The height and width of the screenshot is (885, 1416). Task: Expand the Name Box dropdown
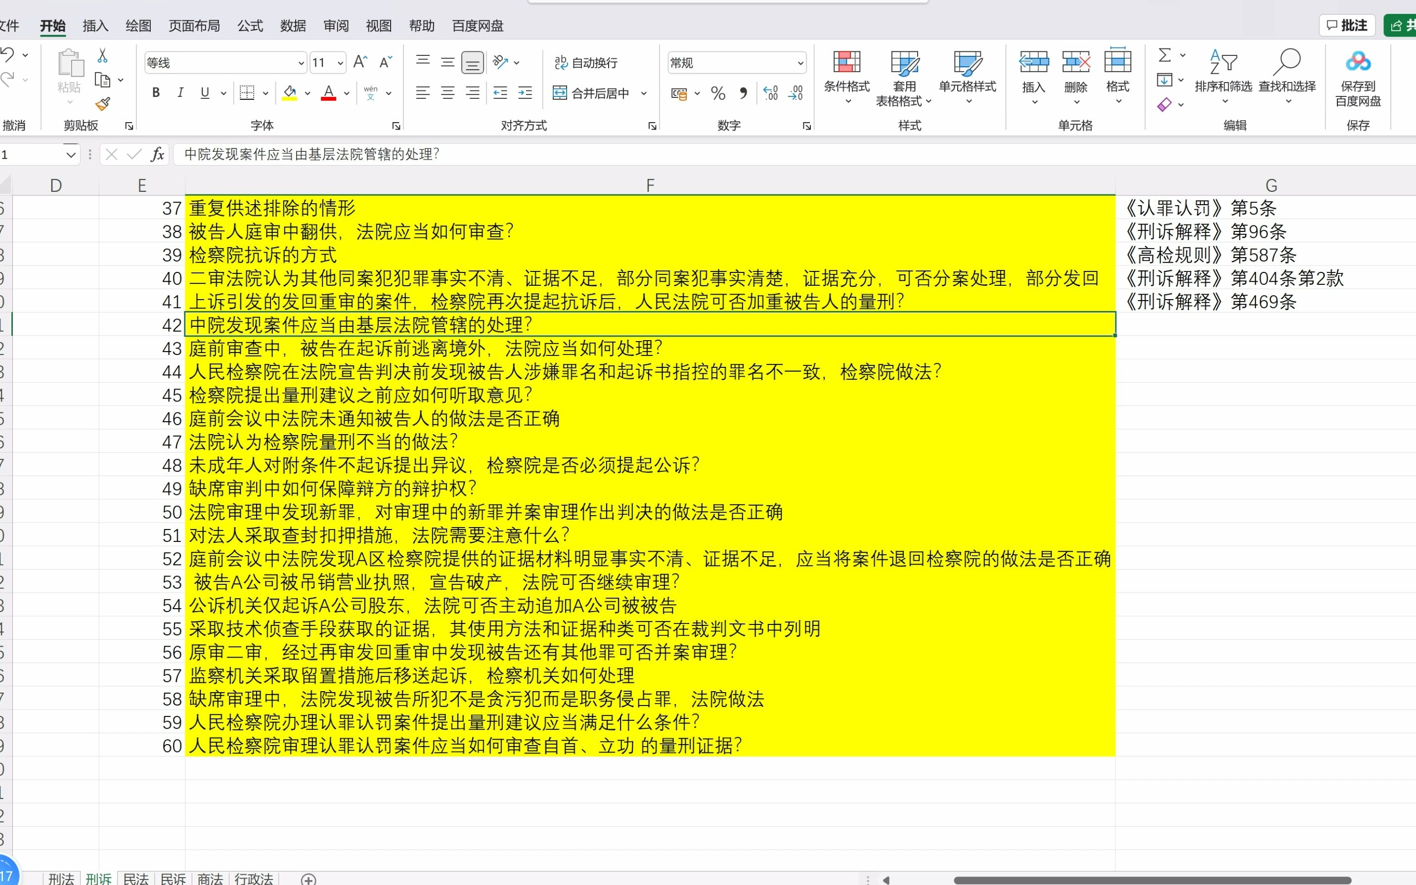(70, 155)
